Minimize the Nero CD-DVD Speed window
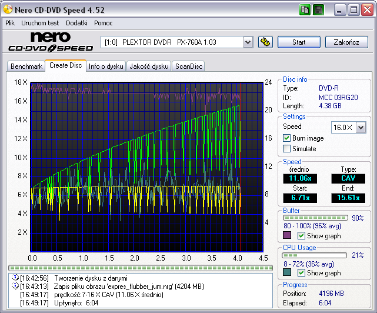Image resolution: width=377 pixels, height=313 pixels. point(340,10)
